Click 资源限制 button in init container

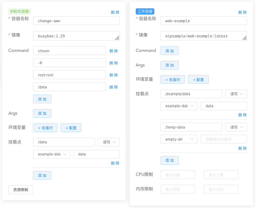coord(20,190)
